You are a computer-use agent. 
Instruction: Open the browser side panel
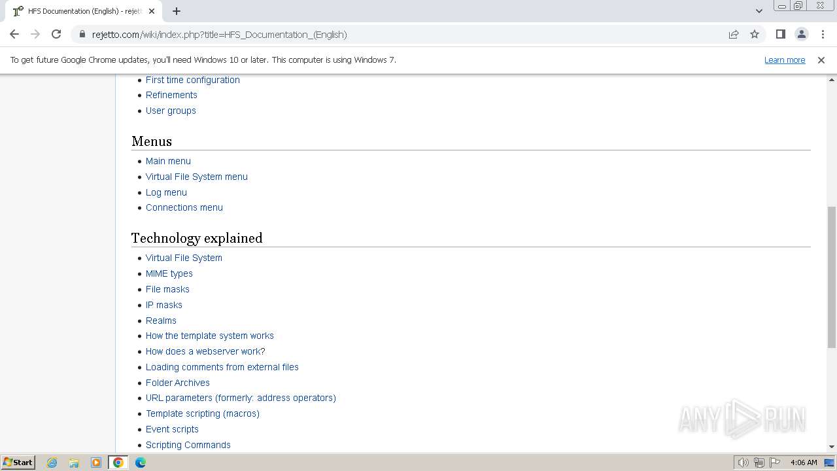[x=780, y=34]
